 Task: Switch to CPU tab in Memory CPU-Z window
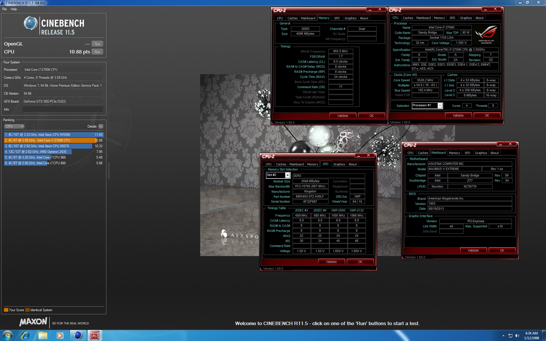(x=280, y=18)
